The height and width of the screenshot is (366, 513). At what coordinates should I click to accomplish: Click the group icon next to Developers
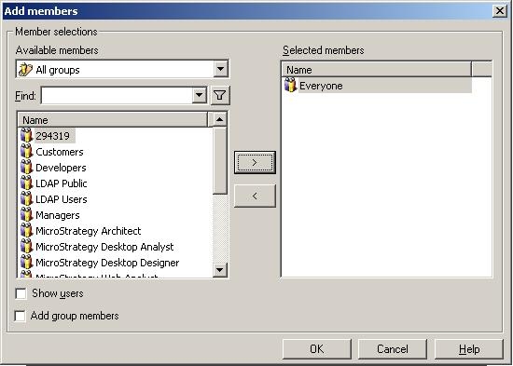(x=26, y=168)
